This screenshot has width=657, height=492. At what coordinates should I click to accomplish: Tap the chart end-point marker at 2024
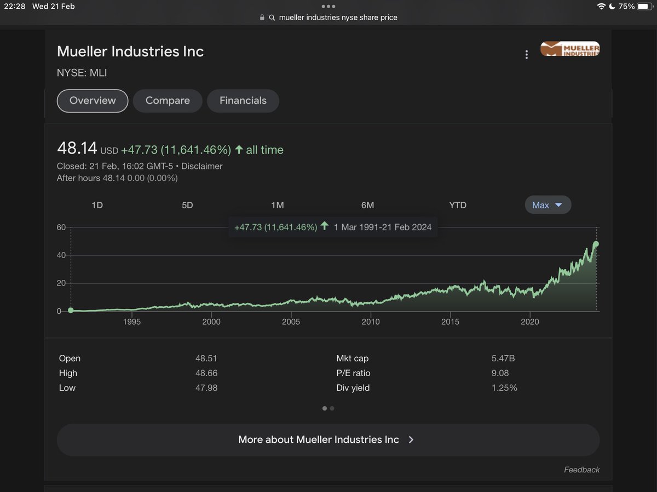[596, 244]
